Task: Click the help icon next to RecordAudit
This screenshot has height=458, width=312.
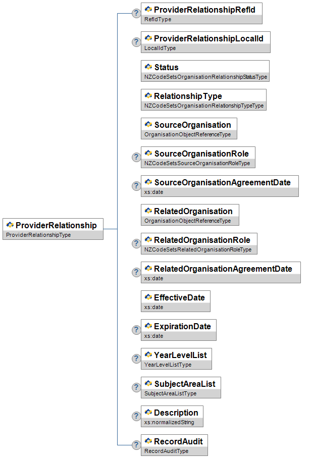Action: [136, 445]
